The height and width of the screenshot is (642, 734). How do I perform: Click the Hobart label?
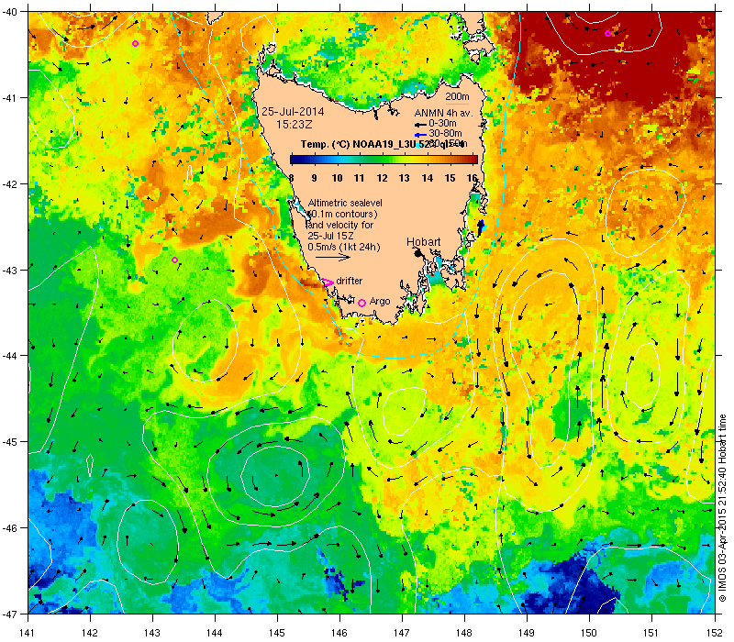point(423,242)
